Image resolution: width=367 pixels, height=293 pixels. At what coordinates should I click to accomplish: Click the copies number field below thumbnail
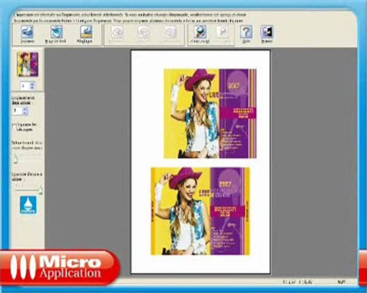[25, 86]
